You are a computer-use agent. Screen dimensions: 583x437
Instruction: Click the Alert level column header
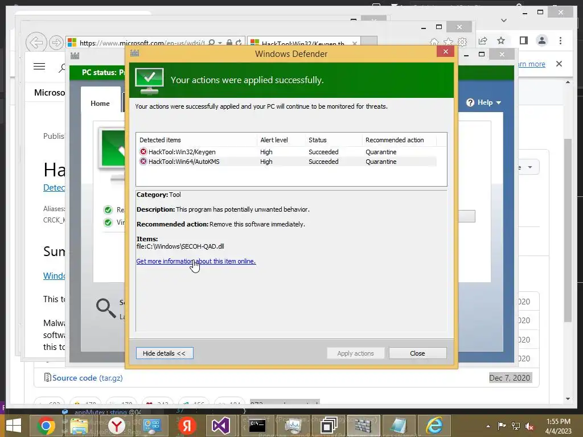[274, 140]
